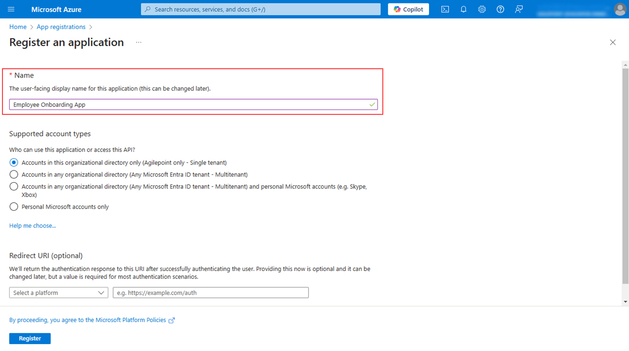This screenshot has height=351, width=629.
Task: Go to Home breadcrumb
Action: tap(18, 27)
